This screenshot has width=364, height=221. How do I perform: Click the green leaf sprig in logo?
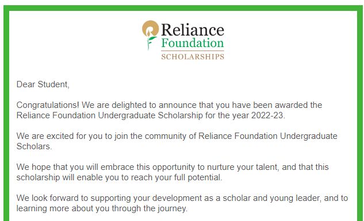point(151,43)
